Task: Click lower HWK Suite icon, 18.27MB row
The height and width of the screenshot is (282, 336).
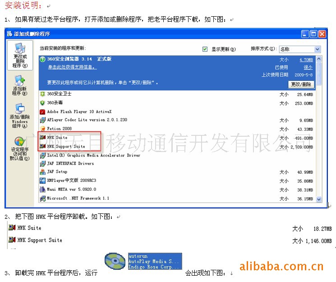Action: click(12, 228)
